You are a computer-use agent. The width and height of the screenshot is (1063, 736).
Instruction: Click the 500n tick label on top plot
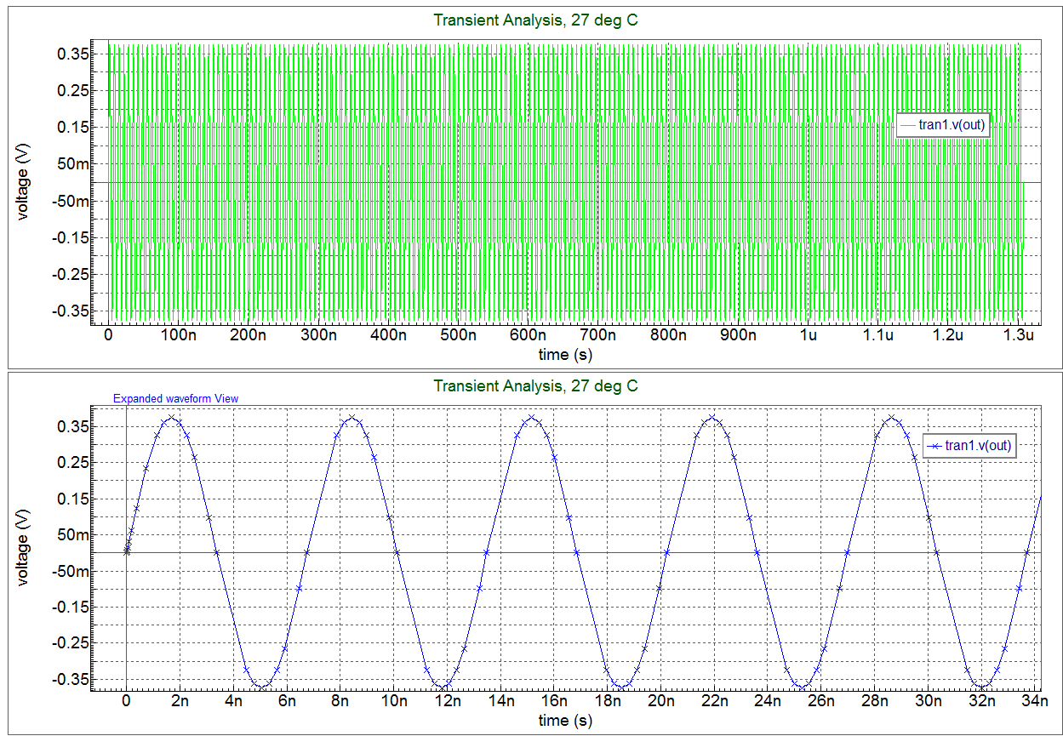pyautogui.click(x=458, y=334)
